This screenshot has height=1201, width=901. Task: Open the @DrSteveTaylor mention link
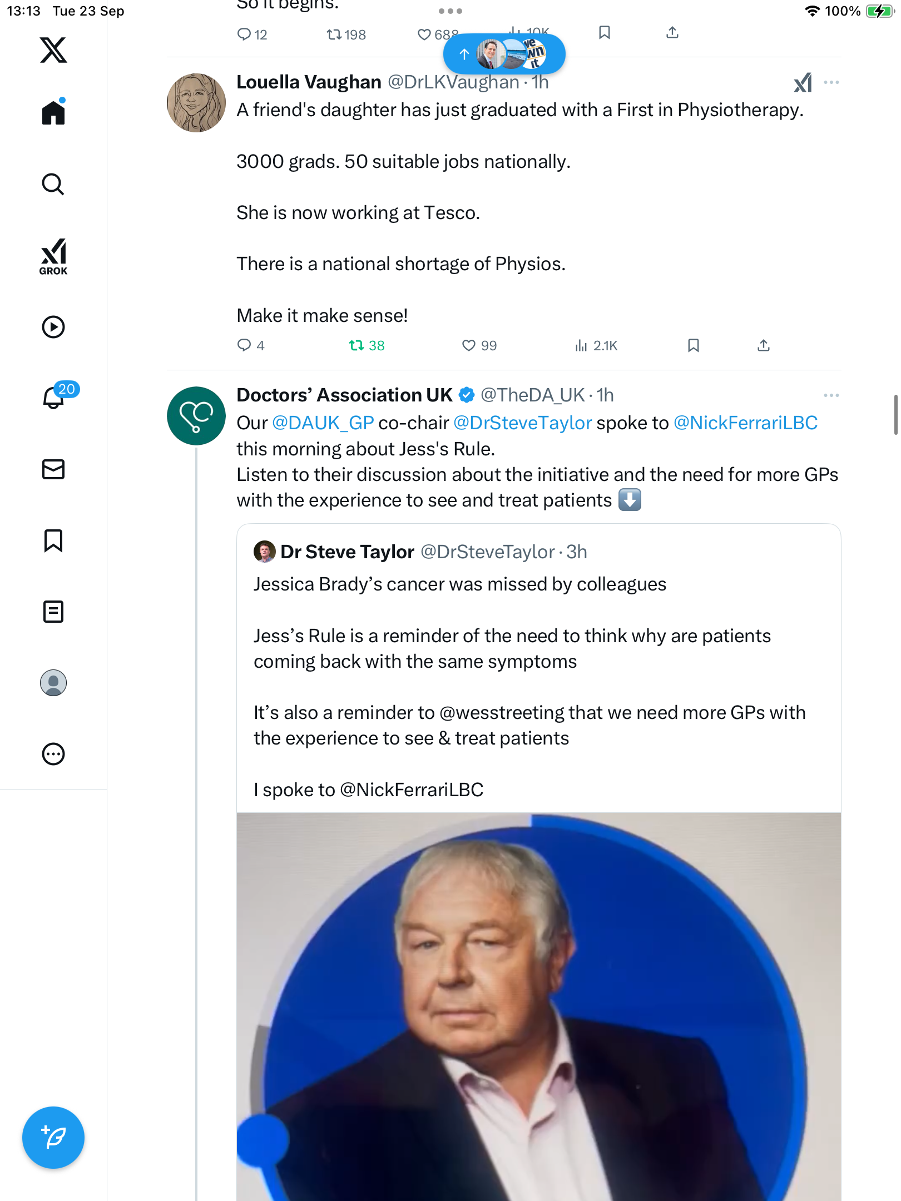click(522, 423)
